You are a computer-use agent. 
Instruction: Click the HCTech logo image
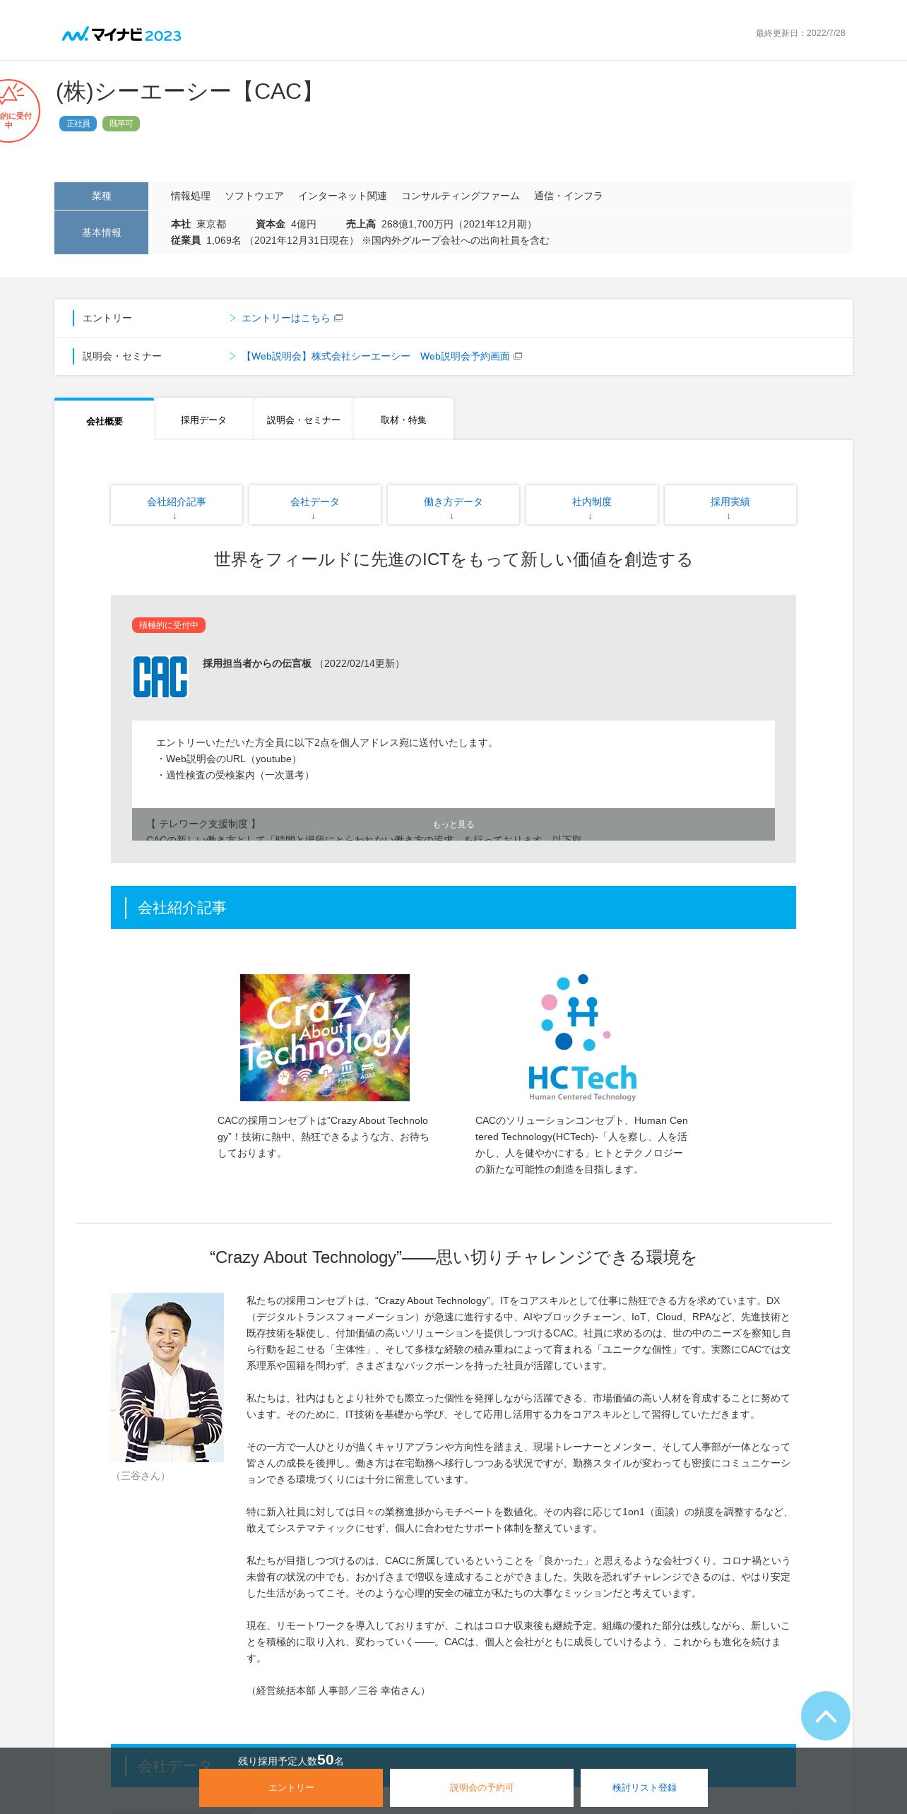tap(582, 1037)
